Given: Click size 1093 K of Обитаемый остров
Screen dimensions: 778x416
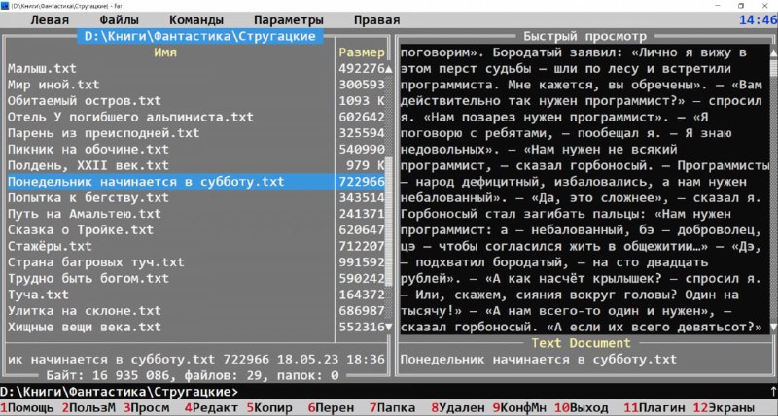Looking at the screenshot, I should coord(362,101).
